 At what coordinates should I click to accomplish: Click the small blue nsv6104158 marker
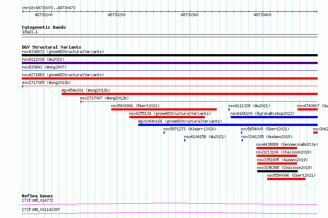(185, 140)
